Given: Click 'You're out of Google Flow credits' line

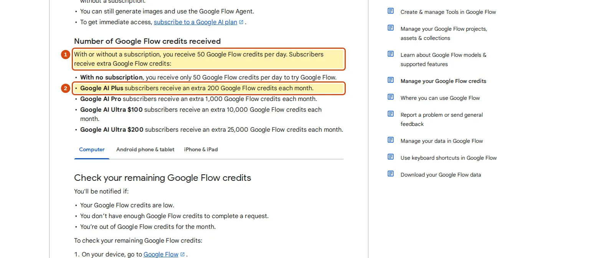Looking at the screenshot, I should click(148, 227).
